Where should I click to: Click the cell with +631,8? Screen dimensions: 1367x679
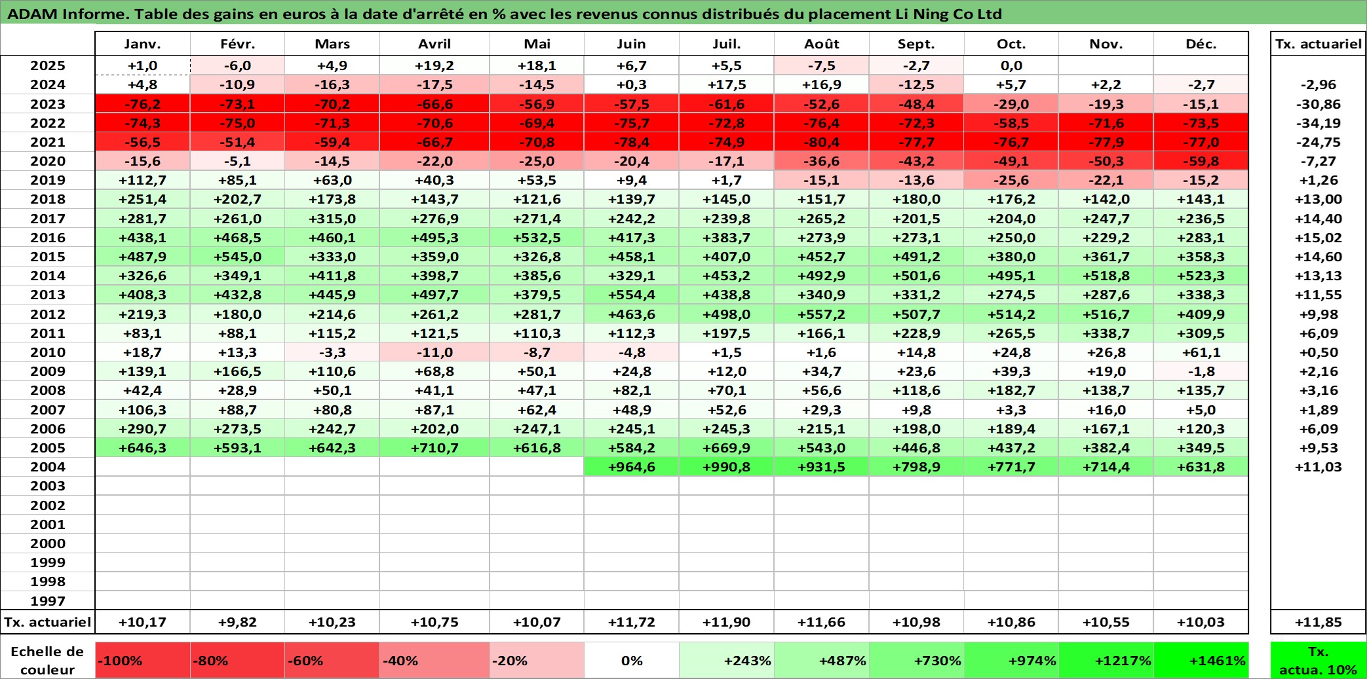(1201, 467)
